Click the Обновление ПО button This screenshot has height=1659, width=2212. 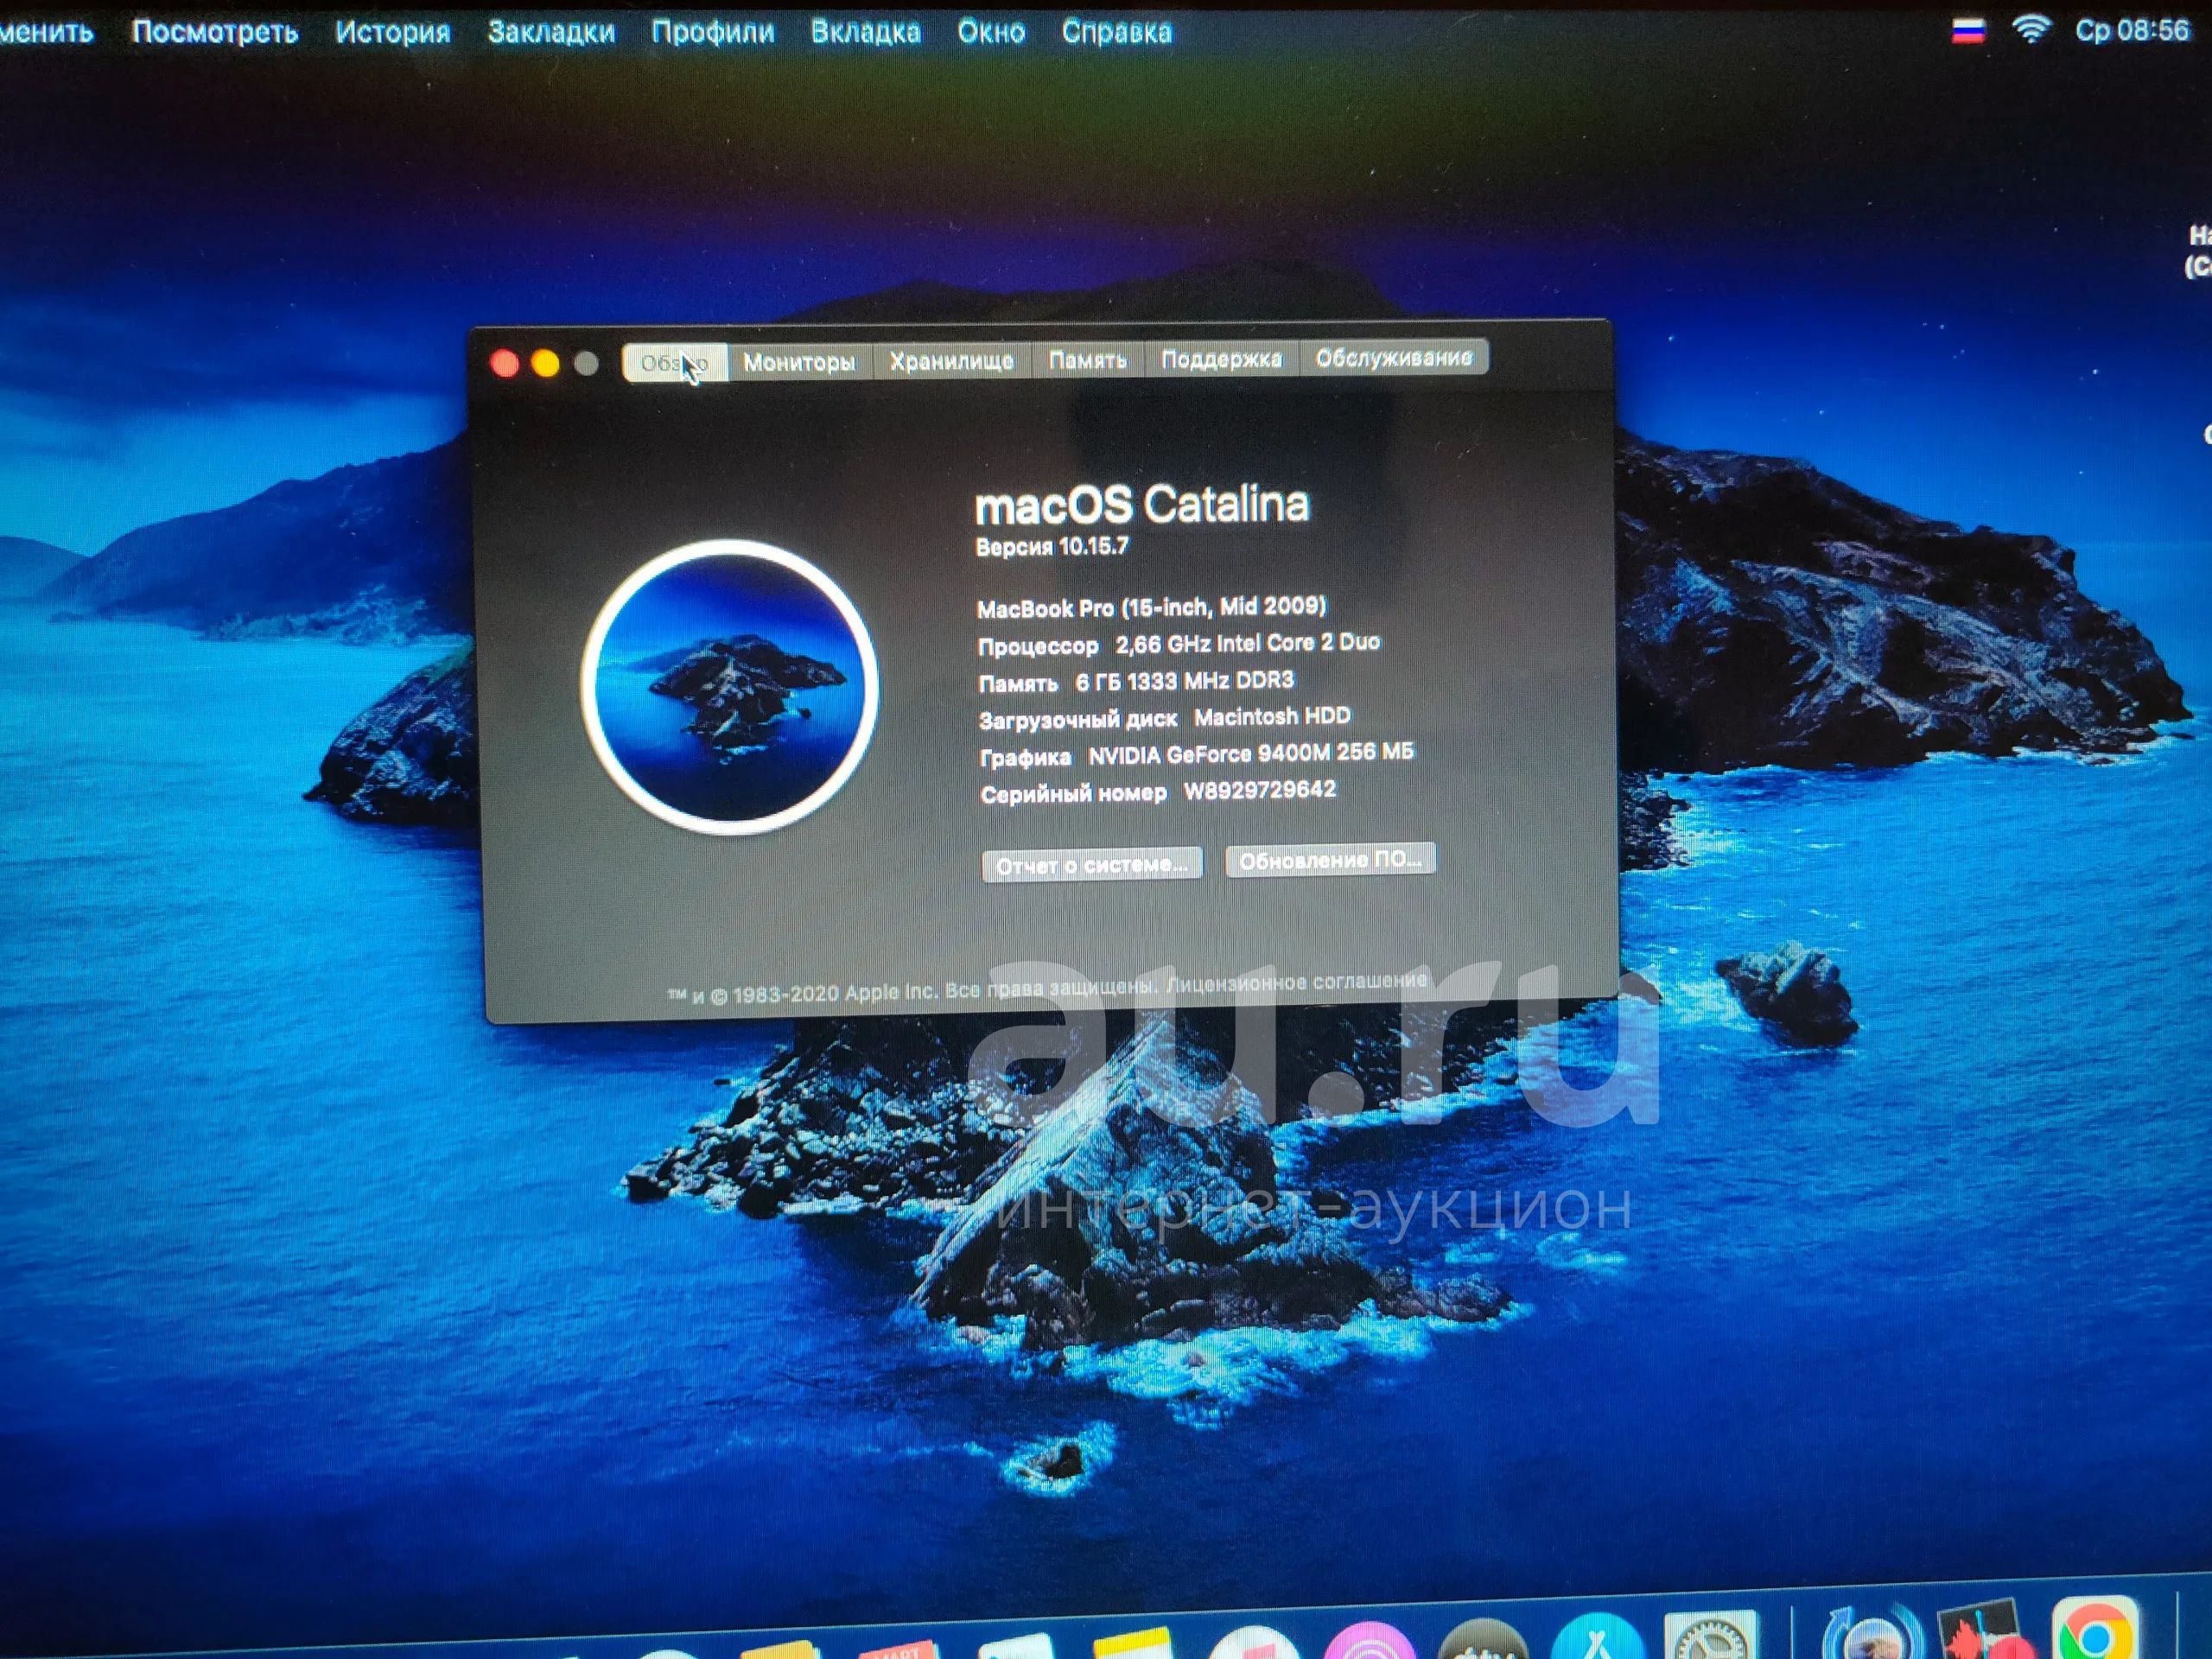(x=1331, y=860)
